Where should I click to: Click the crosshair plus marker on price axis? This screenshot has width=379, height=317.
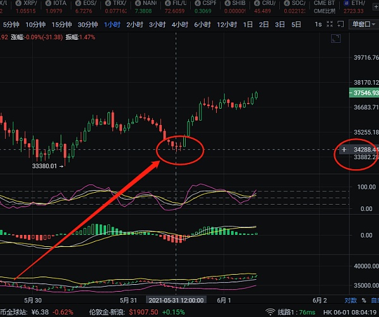click(x=344, y=150)
